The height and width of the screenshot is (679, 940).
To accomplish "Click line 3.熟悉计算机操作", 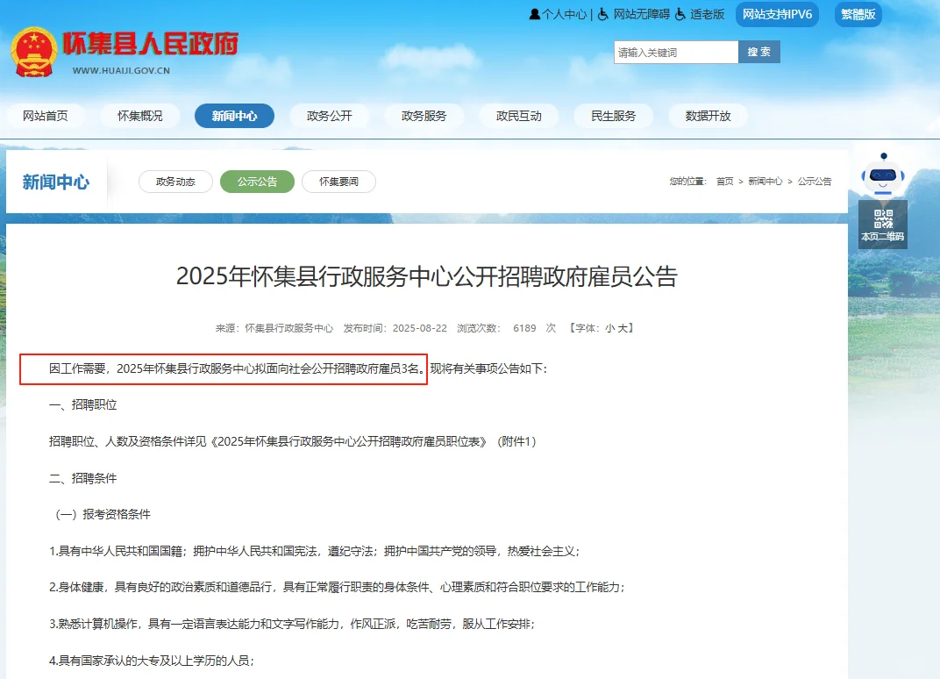I will point(292,624).
